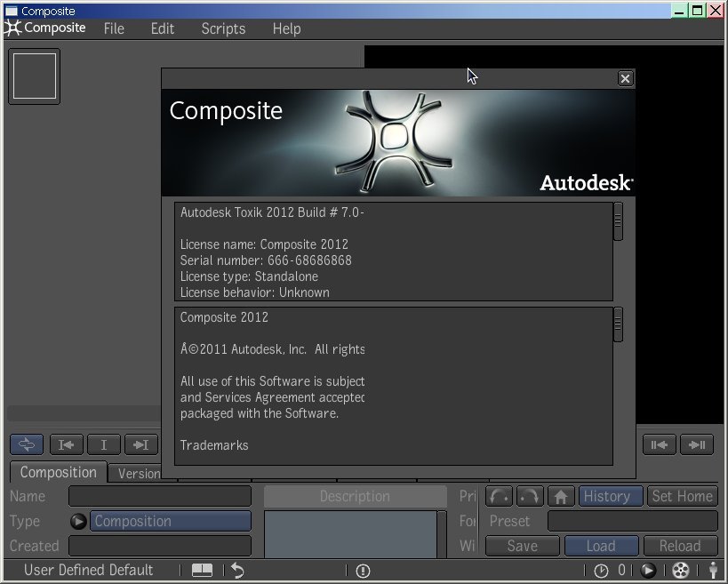Click the clock icon in status bar

pyautogui.click(x=601, y=571)
